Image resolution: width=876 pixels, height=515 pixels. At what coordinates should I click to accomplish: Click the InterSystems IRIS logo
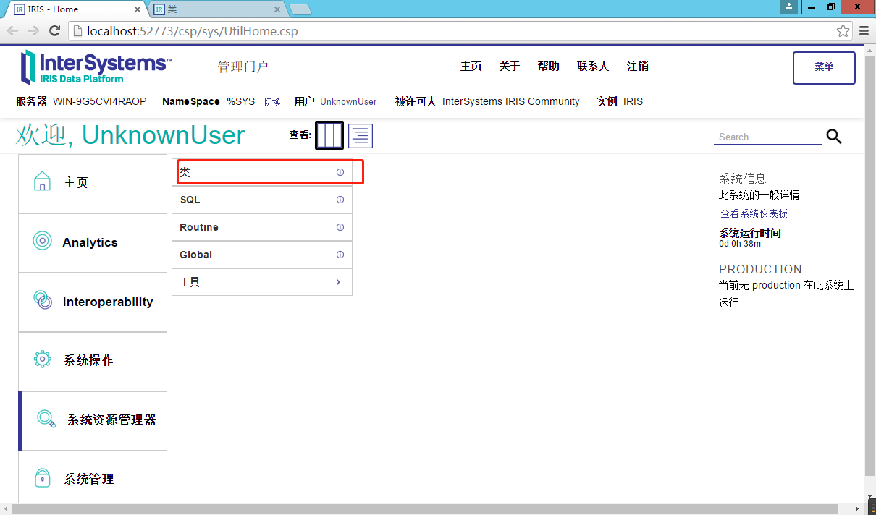(96, 67)
